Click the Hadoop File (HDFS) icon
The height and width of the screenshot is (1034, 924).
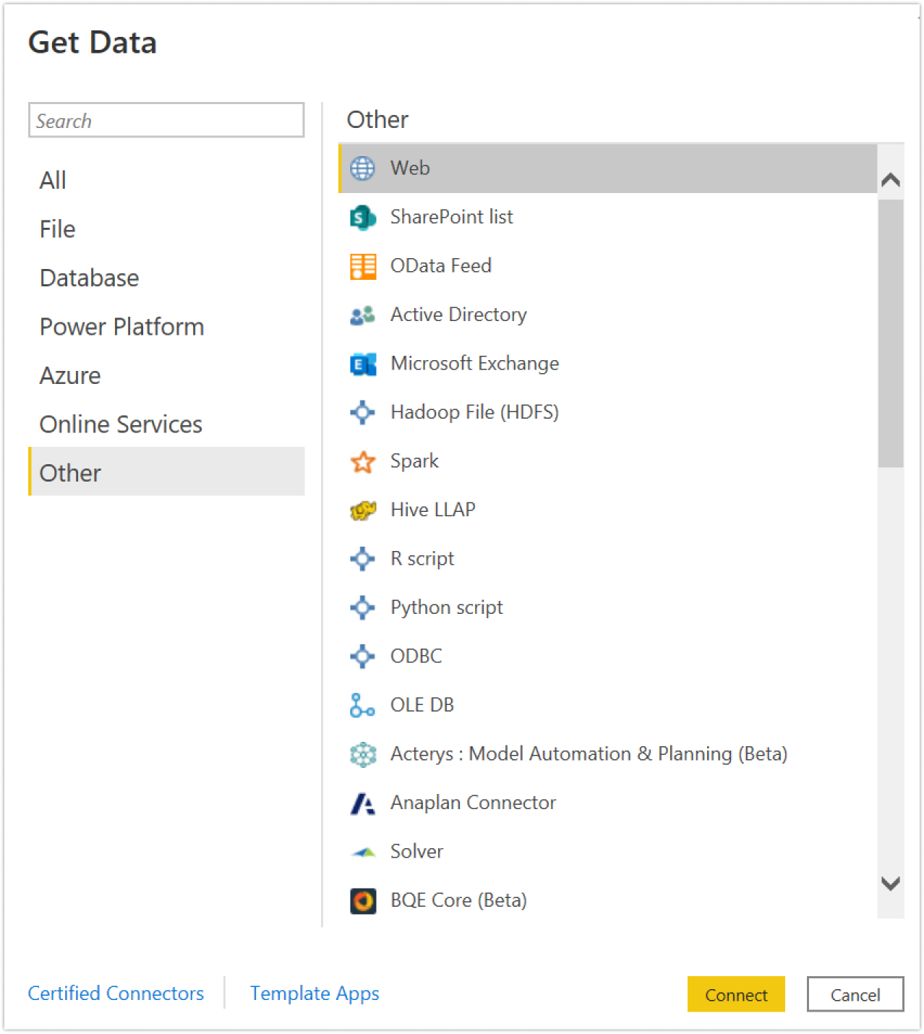click(x=362, y=412)
